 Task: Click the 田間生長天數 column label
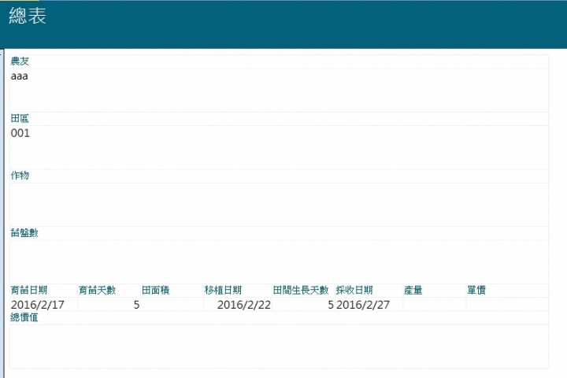point(301,290)
